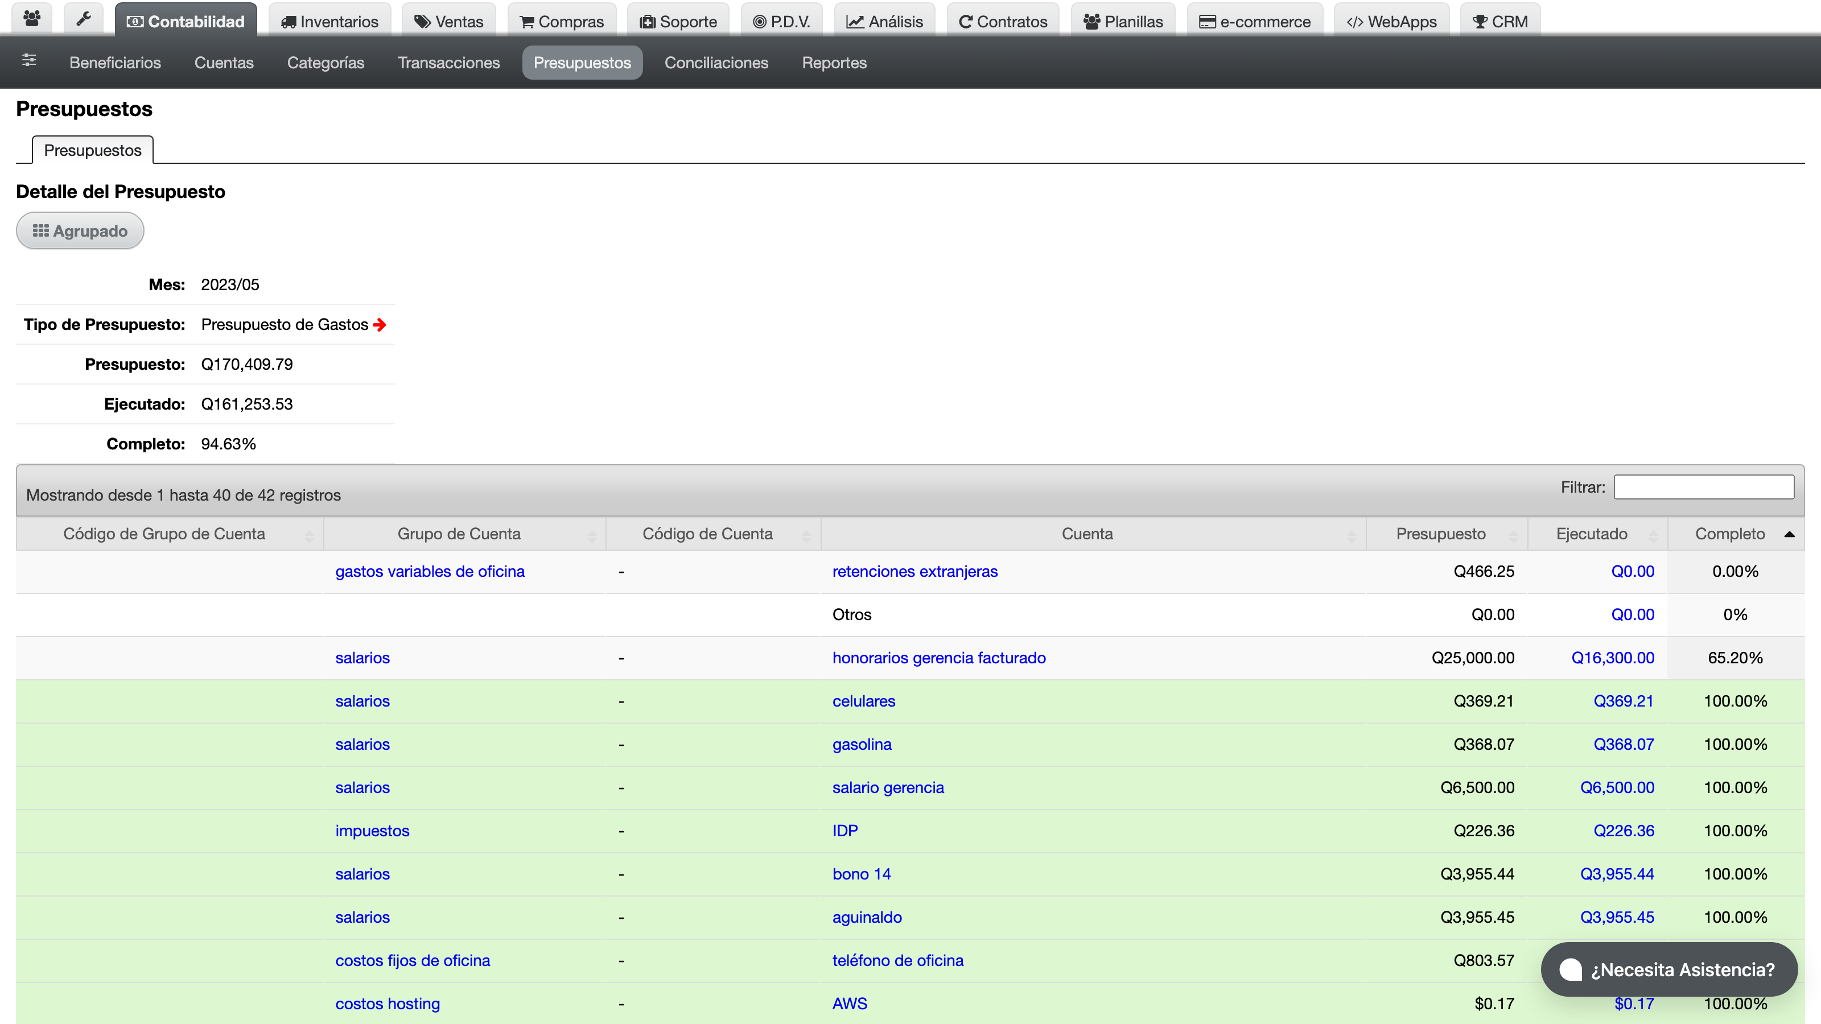Sort by Código de Grupo de Cuenta column
1821x1024 pixels.
[x=170, y=534]
